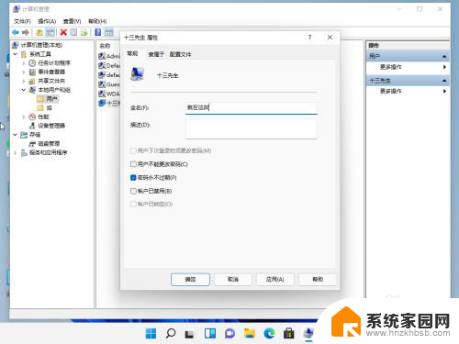Image resolution: width=459 pixels, height=344 pixels.
Task: Click the Computer Management taskbar icon
Action: 308,333
